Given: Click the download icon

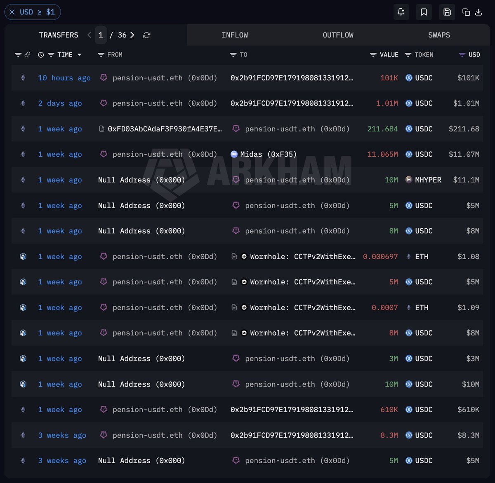Looking at the screenshot, I should (478, 12).
